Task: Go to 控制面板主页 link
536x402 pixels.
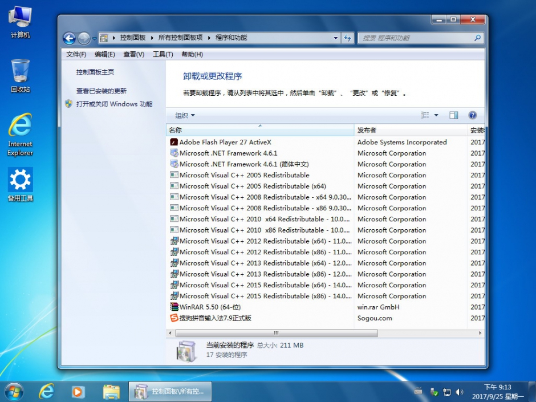Action: [x=95, y=72]
